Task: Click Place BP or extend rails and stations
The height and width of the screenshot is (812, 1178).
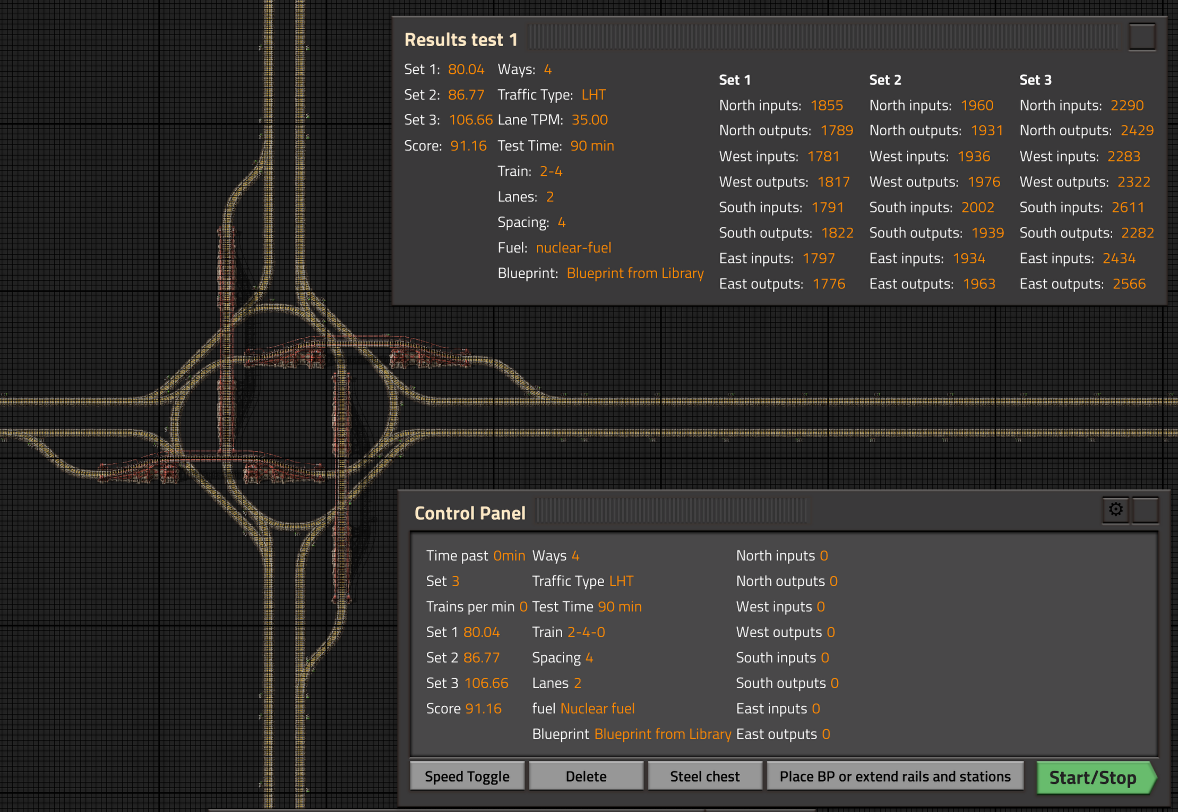Action: [895, 776]
